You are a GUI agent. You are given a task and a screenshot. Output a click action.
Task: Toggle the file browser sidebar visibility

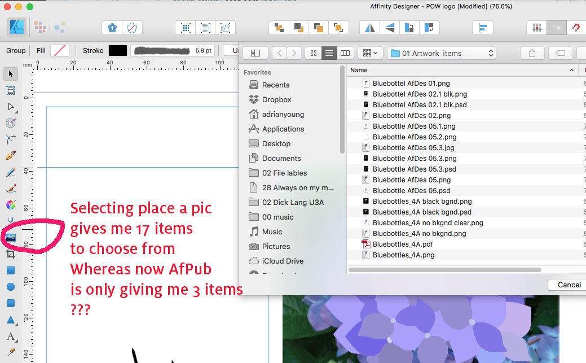click(x=255, y=53)
